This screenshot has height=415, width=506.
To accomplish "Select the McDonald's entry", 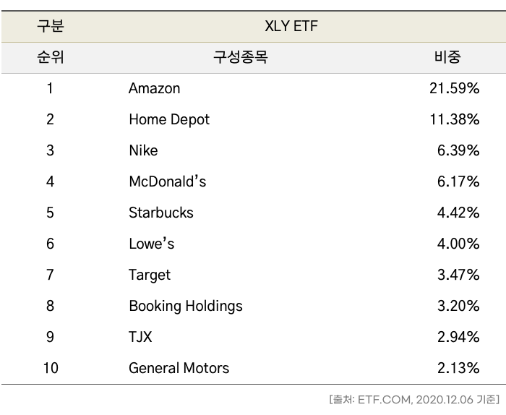I will tap(167, 181).
